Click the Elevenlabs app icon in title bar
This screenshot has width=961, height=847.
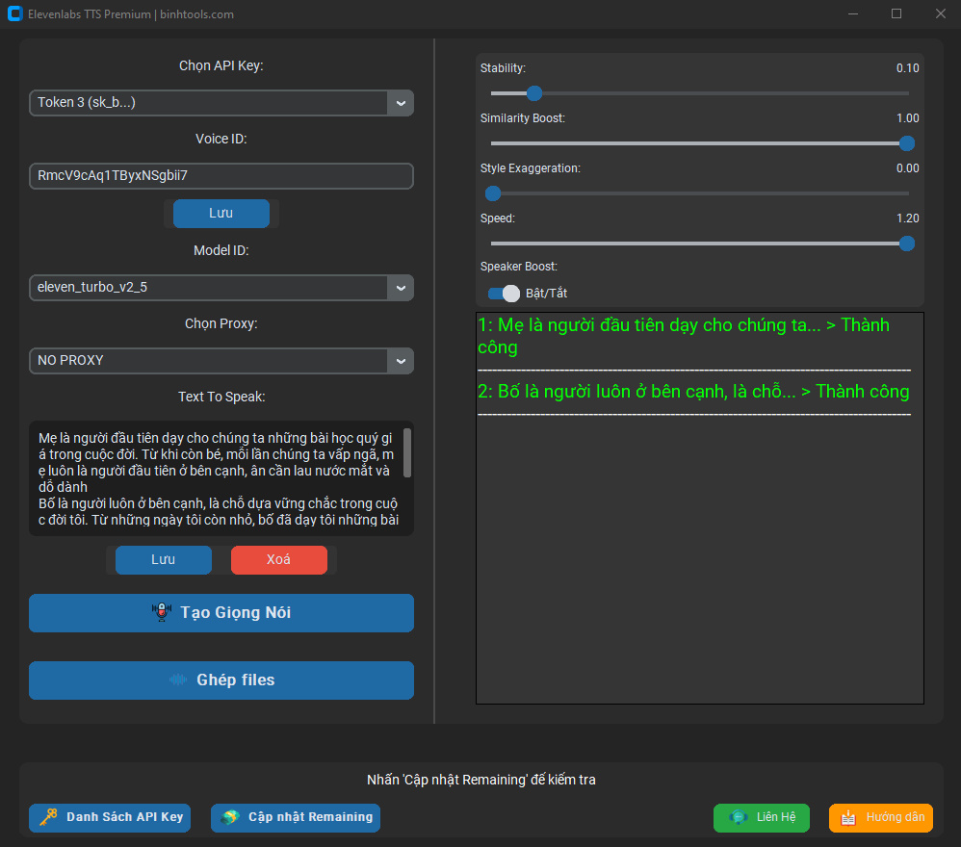pyautogui.click(x=14, y=14)
